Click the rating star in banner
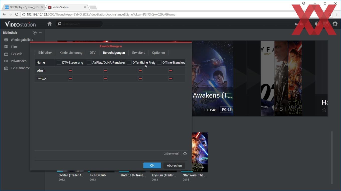This screenshot has width=341, height=191. tap(324, 110)
